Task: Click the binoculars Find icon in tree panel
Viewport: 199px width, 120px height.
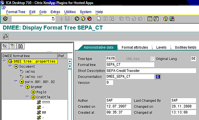Action: [20, 46]
